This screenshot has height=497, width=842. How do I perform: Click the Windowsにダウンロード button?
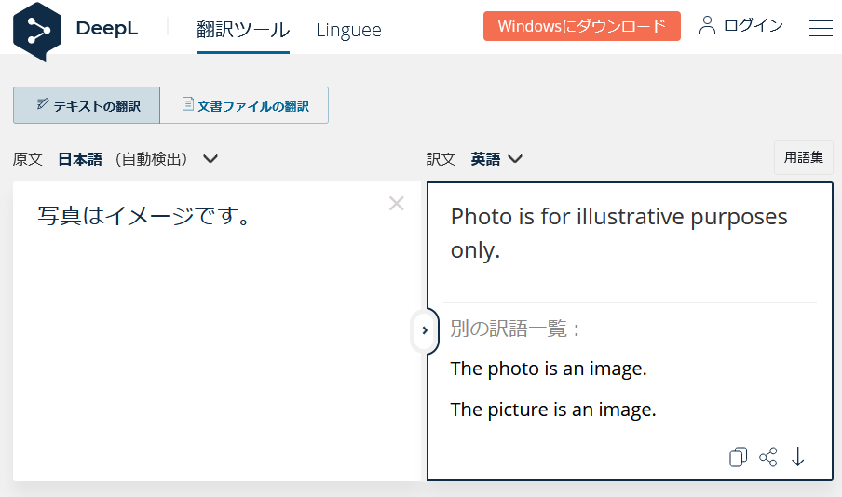click(582, 26)
